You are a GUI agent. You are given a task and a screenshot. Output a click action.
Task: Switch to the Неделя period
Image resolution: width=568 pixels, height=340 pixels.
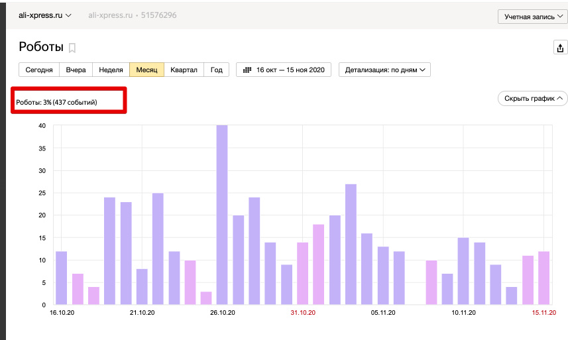(111, 70)
